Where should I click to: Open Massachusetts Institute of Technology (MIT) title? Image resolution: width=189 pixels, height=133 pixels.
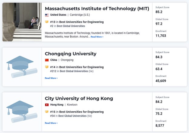point(97,9)
